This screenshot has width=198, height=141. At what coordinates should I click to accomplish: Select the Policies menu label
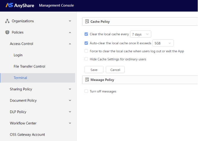(17, 32)
